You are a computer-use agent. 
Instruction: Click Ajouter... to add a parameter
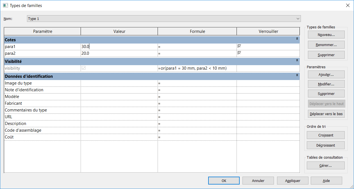tap(326, 74)
